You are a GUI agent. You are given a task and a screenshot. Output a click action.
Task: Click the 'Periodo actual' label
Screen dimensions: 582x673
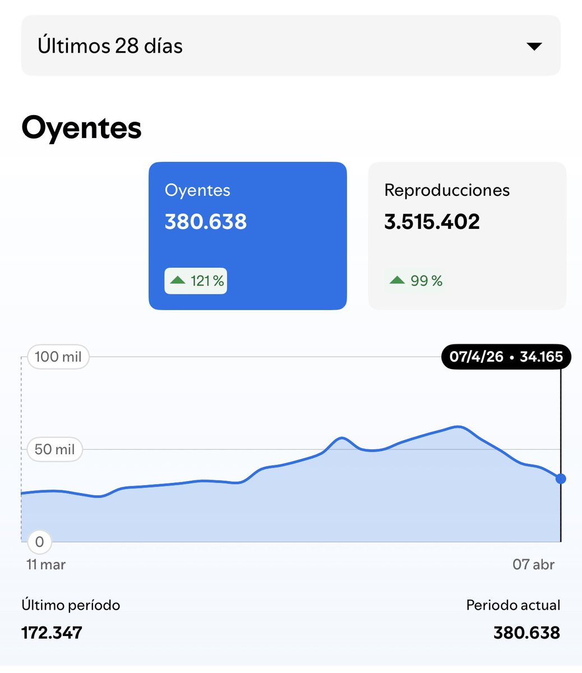(x=513, y=605)
